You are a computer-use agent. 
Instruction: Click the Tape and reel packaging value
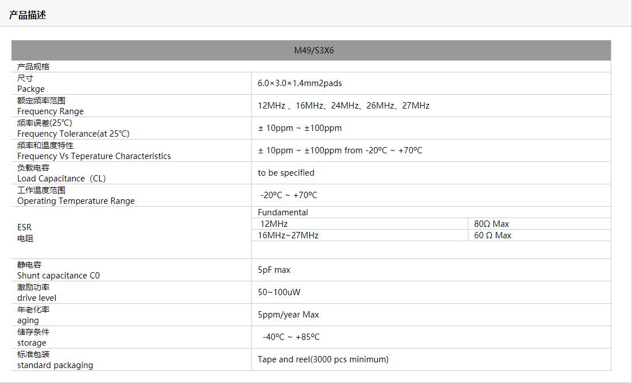coord(323,359)
